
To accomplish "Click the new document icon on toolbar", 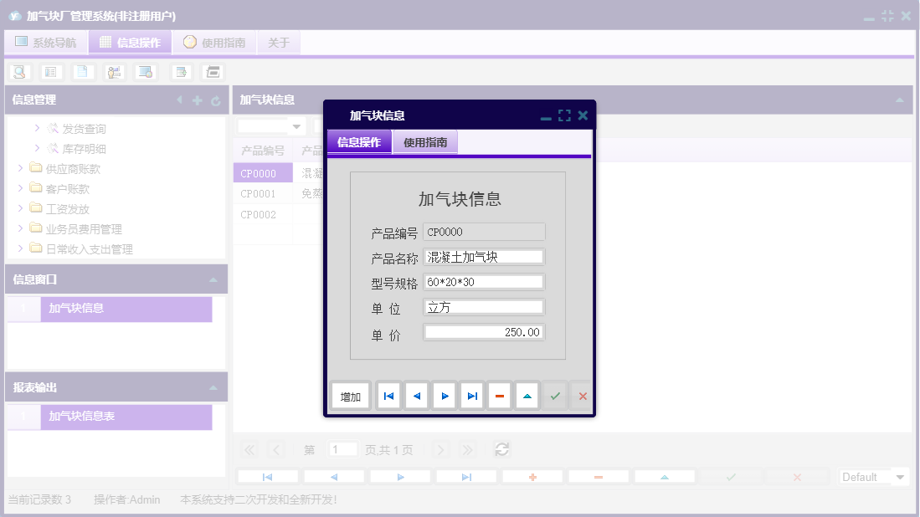I will (x=83, y=72).
